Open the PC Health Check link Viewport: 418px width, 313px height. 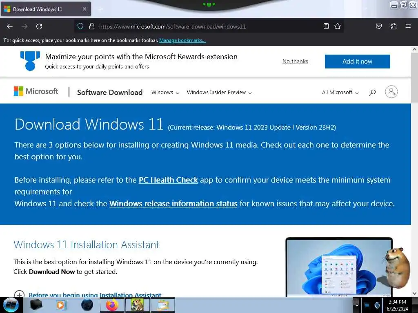[x=168, y=180]
